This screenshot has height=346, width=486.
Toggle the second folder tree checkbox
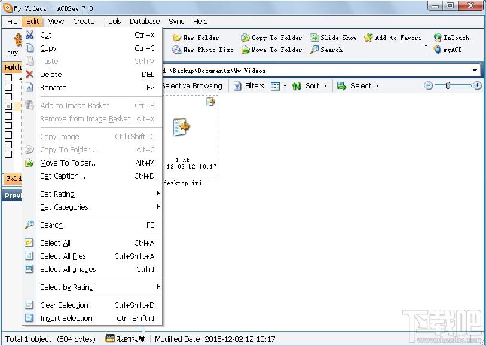tap(8, 87)
